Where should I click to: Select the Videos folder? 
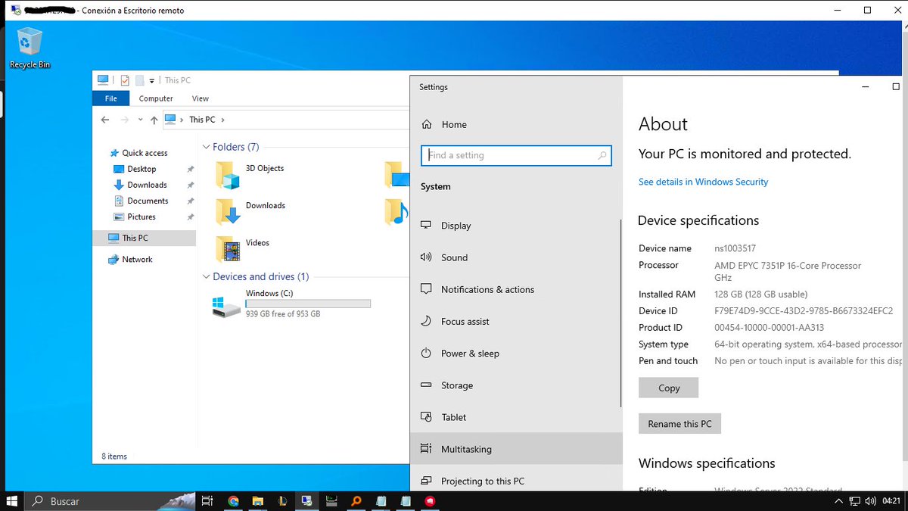click(242, 248)
